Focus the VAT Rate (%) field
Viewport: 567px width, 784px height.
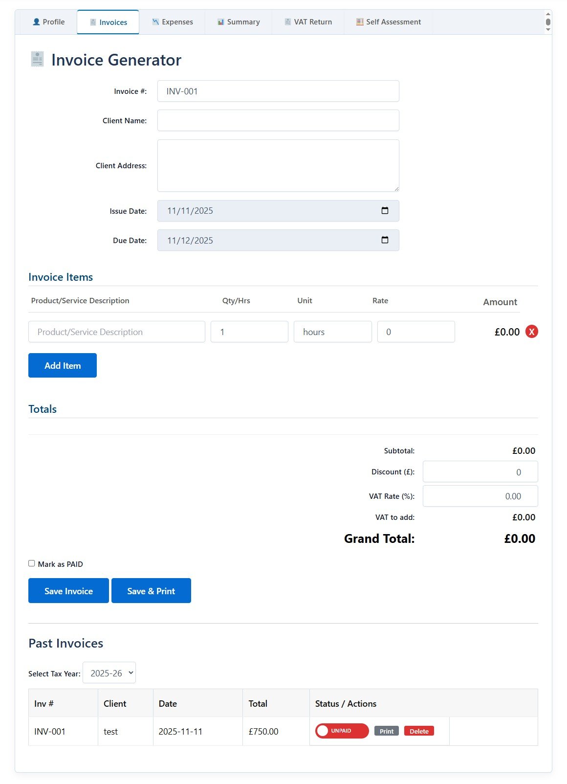pos(480,496)
